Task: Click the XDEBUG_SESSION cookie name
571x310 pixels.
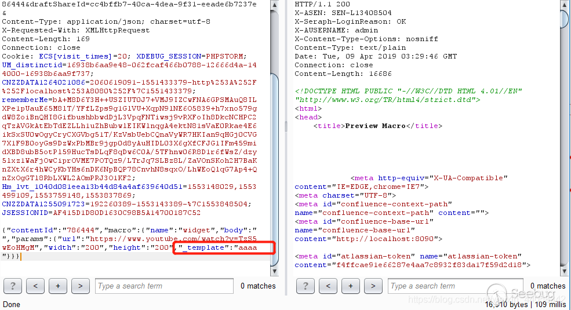Action: [x=169, y=56]
